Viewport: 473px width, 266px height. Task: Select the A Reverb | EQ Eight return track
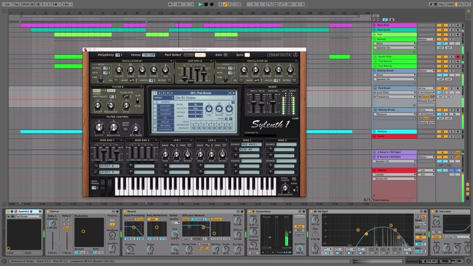pos(389,152)
